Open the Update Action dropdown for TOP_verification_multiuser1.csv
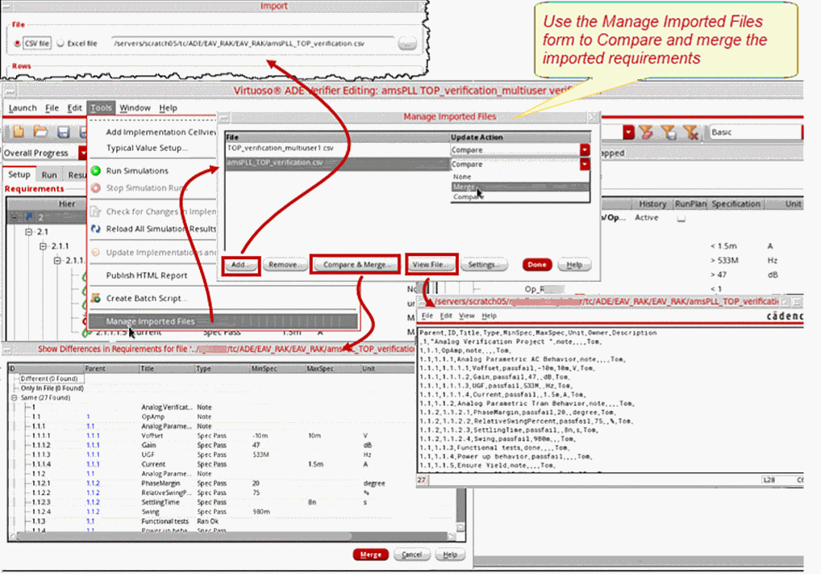 click(585, 150)
